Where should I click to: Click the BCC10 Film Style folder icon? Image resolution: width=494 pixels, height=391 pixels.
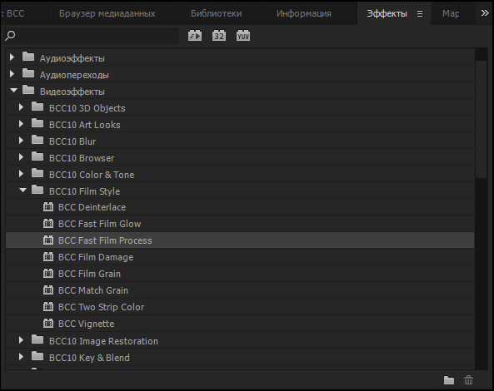(x=37, y=191)
